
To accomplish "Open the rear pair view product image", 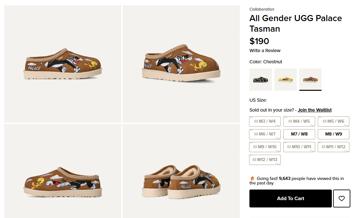I will (181, 171).
